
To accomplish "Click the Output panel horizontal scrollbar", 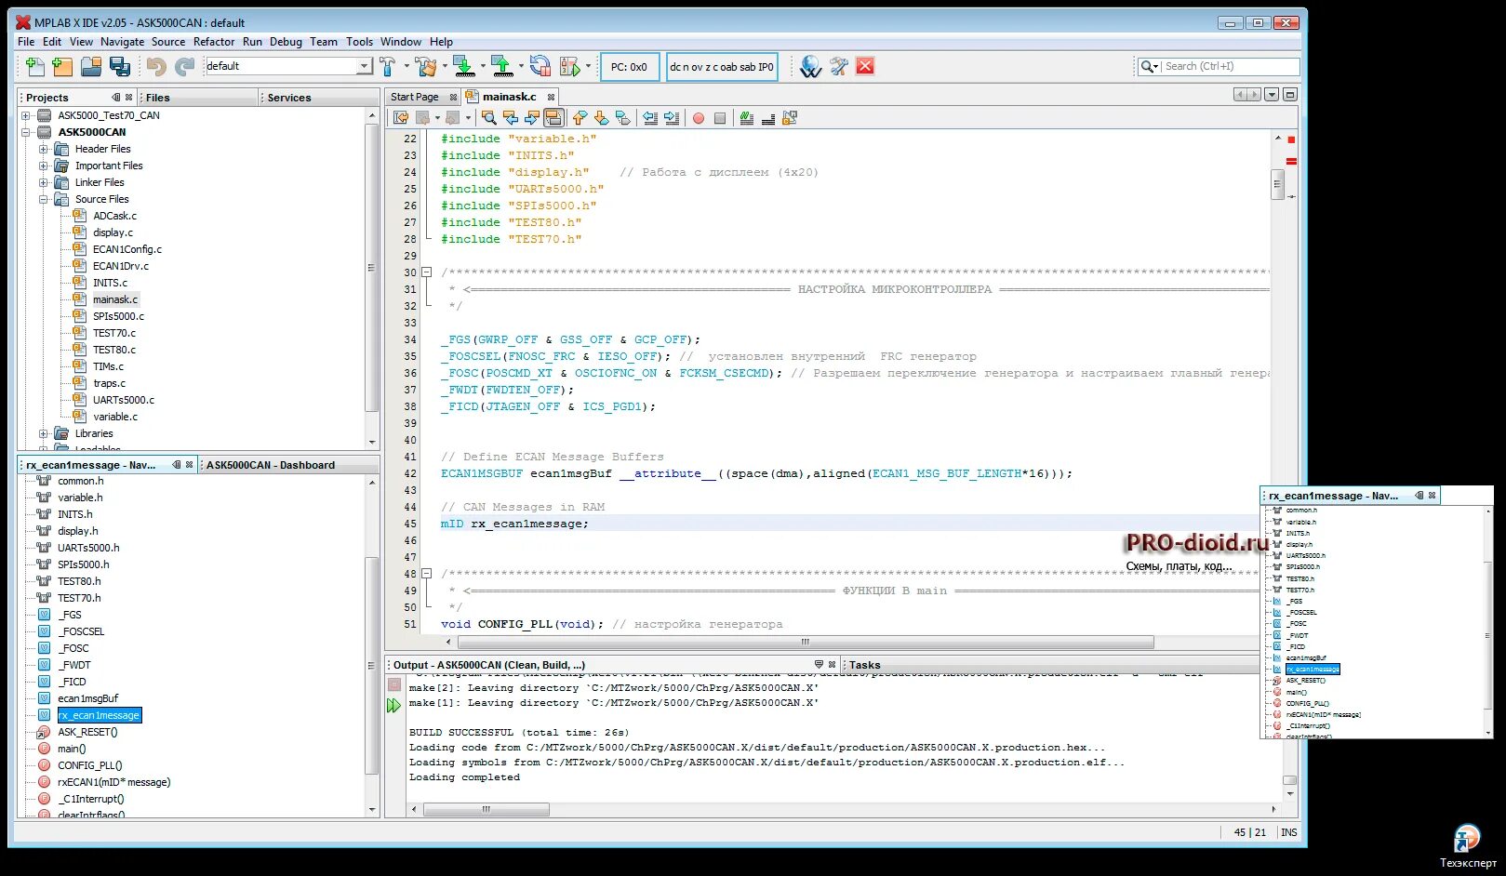I will pyautogui.click(x=486, y=810).
